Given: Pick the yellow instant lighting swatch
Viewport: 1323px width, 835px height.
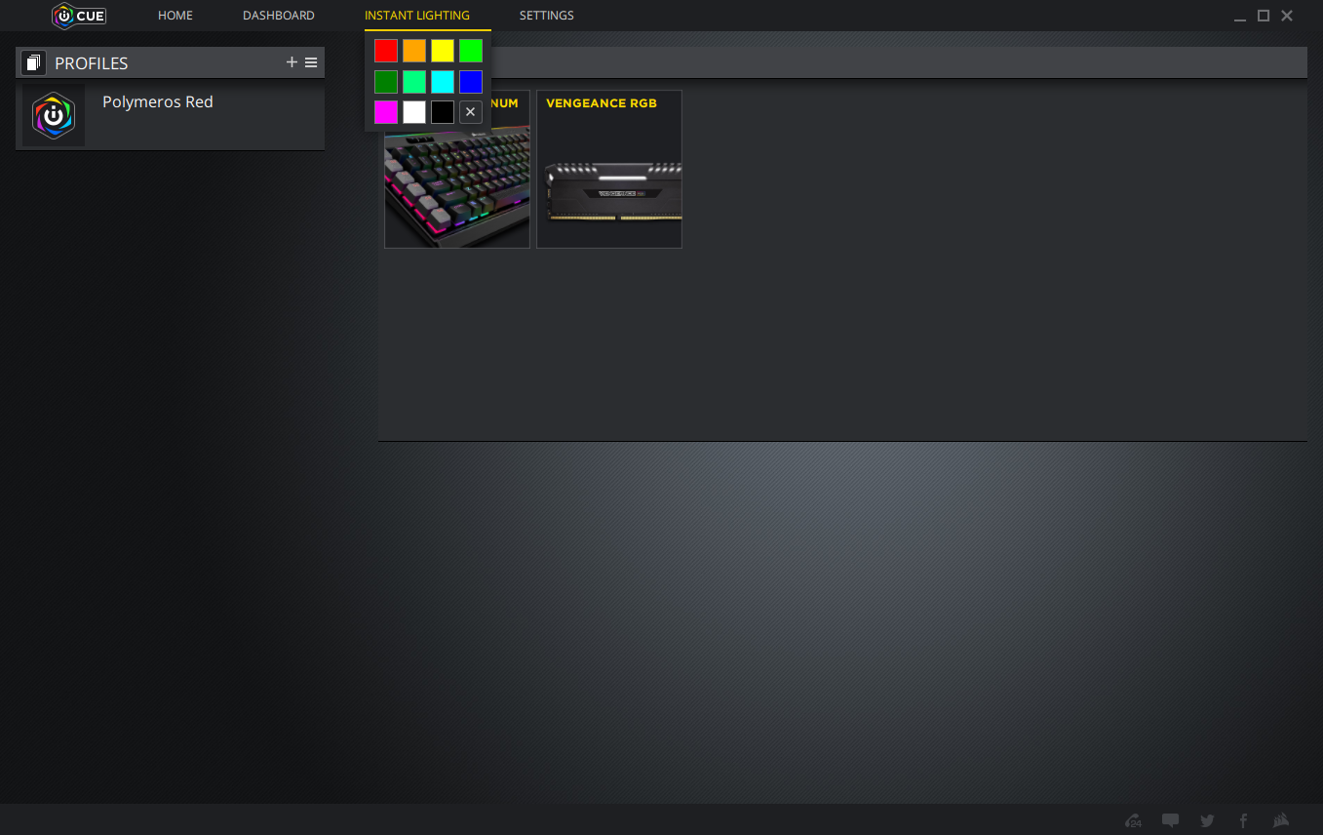Looking at the screenshot, I should (443, 51).
